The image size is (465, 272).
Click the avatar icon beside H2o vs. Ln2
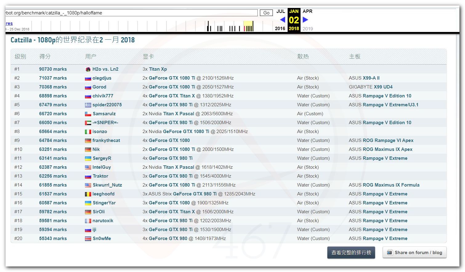click(x=88, y=69)
